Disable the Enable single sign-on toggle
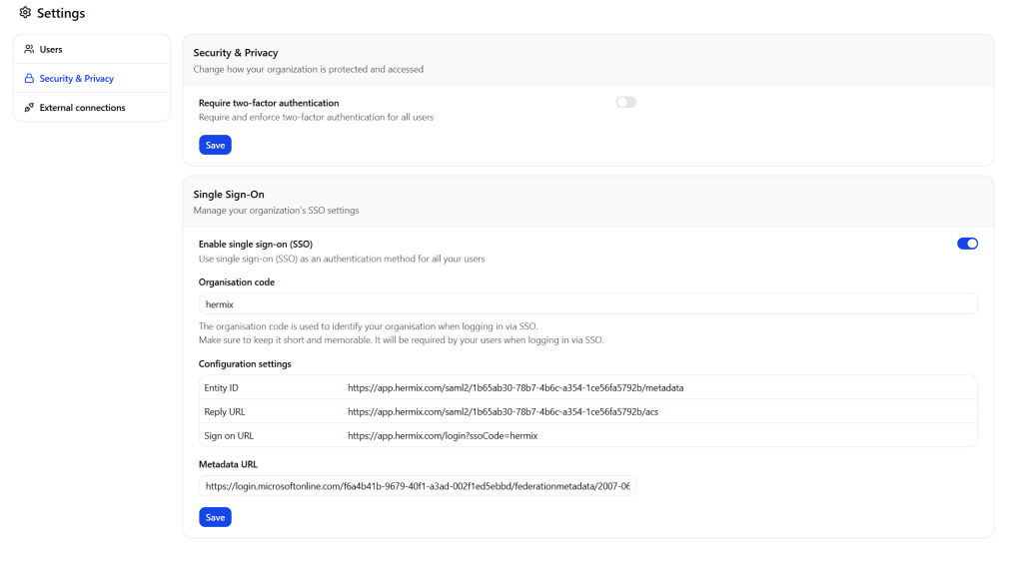This screenshot has height=578, width=1023. (967, 244)
